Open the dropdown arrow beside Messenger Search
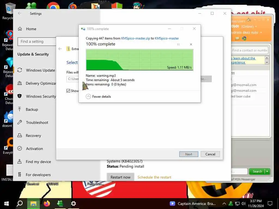279x209 pixels. [268, 171]
